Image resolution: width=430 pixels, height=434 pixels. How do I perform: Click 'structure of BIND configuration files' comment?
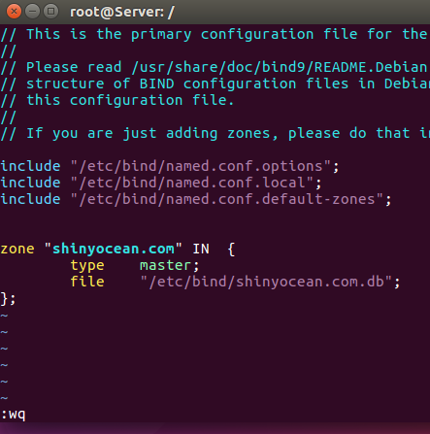[x=187, y=83]
